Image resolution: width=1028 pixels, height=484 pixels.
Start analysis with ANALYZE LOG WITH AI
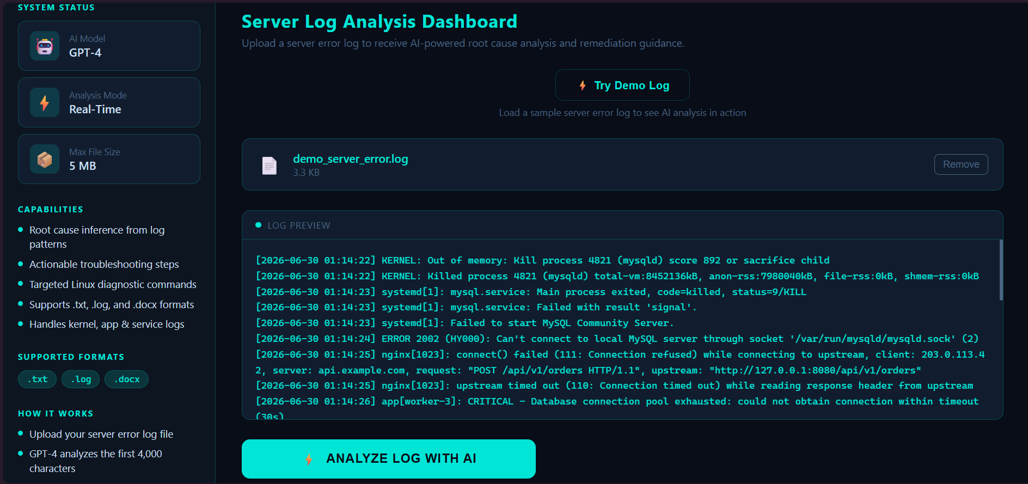[x=388, y=459]
